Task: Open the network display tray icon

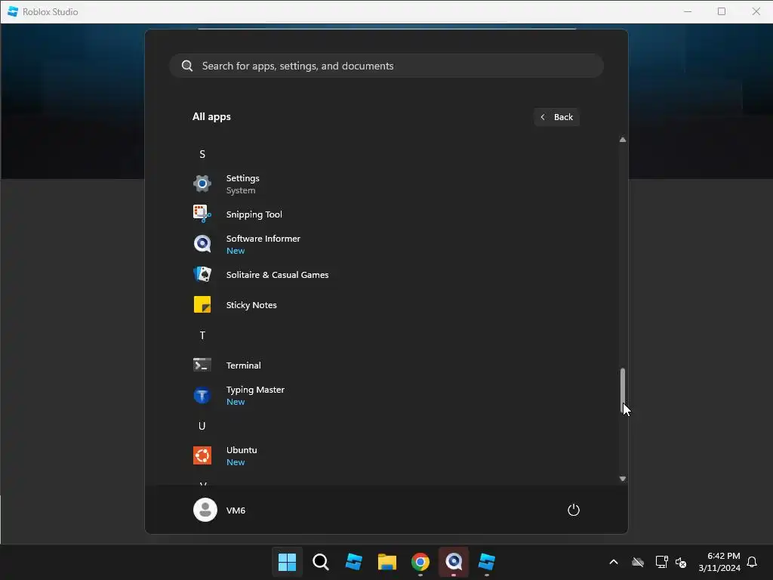Action: point(661,562)
